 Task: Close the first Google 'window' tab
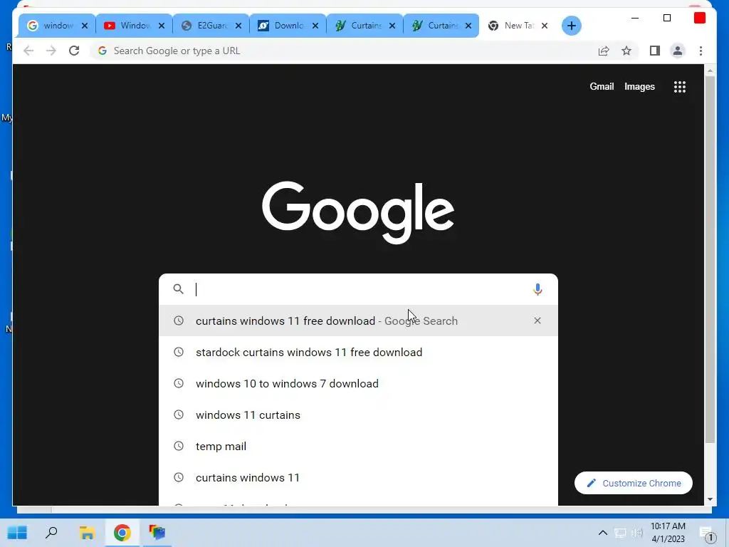85,26
